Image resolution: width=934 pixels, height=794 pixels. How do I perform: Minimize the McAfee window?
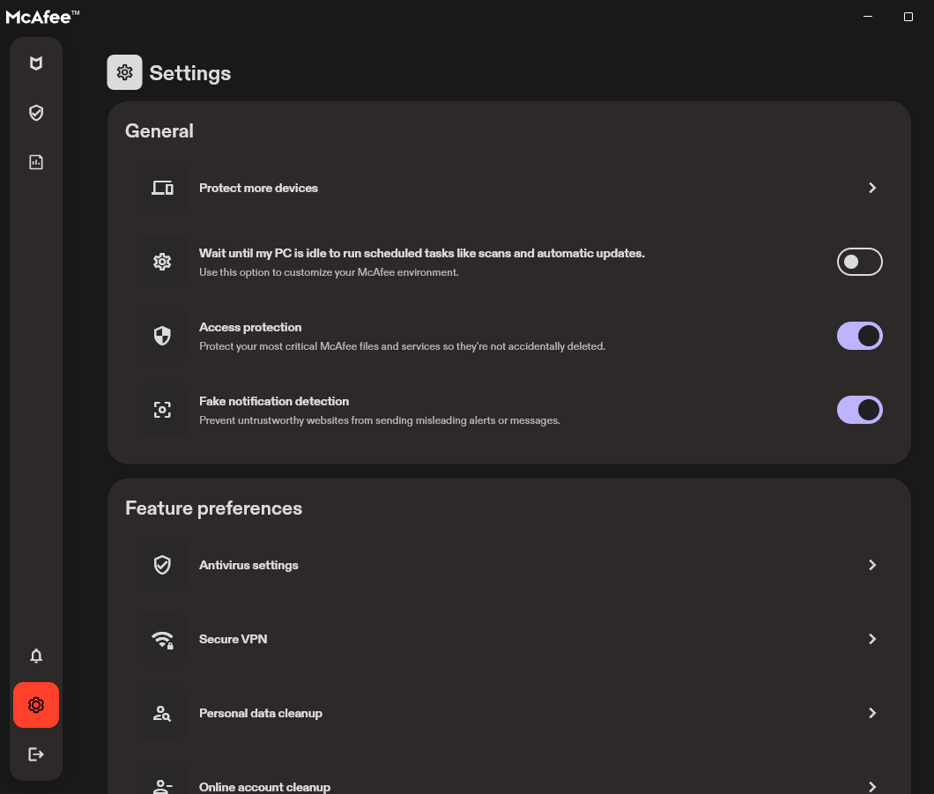pyautogui.click(x=868, y=17)
